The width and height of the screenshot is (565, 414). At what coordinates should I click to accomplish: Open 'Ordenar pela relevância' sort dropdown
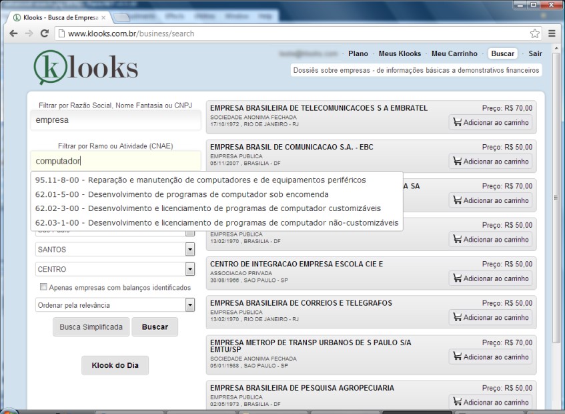pyautogui.click(x=190, y=305)
